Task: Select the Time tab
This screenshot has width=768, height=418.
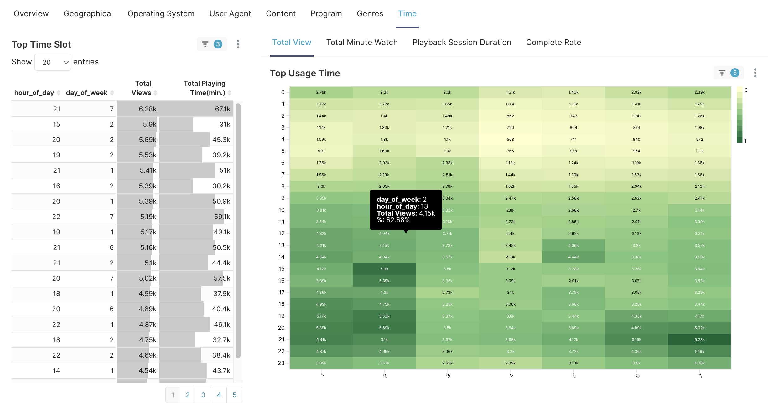Action: click(x=407, y=13)
